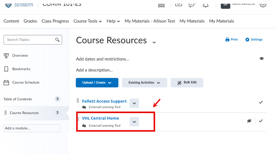
Task: Open Follett Access Support link
Action: 104,101
